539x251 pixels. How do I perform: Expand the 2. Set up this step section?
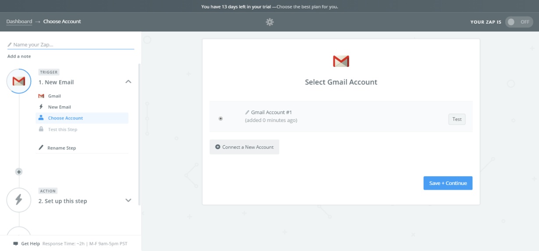click(x=128, y=200)
